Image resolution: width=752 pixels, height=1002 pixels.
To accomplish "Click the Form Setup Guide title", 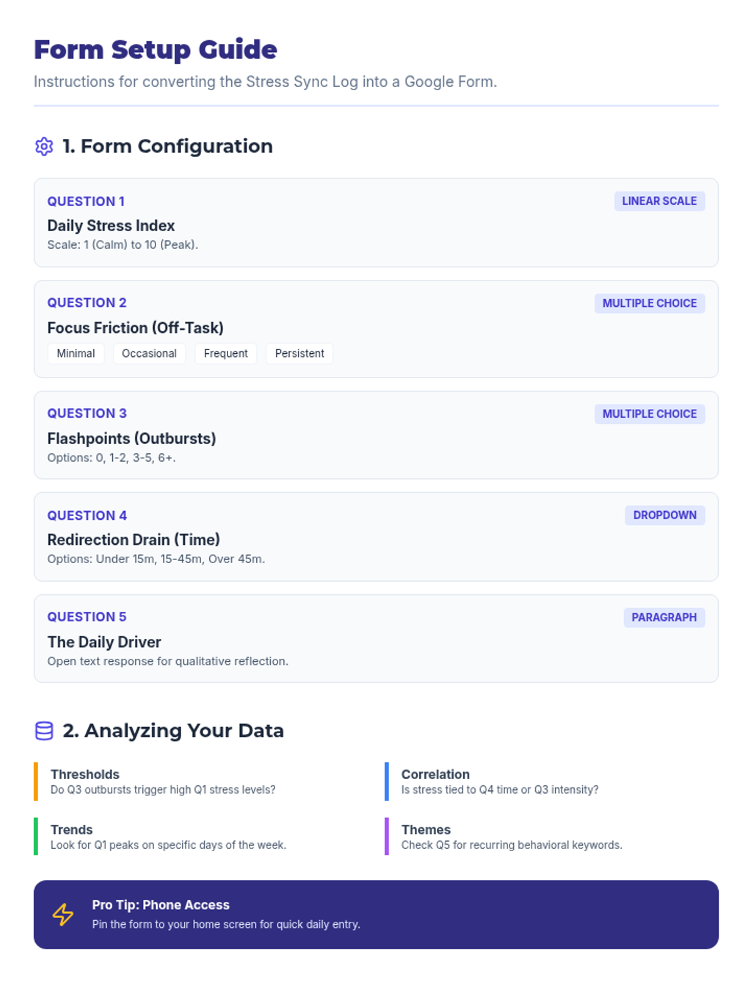I will tap(155, 50).
